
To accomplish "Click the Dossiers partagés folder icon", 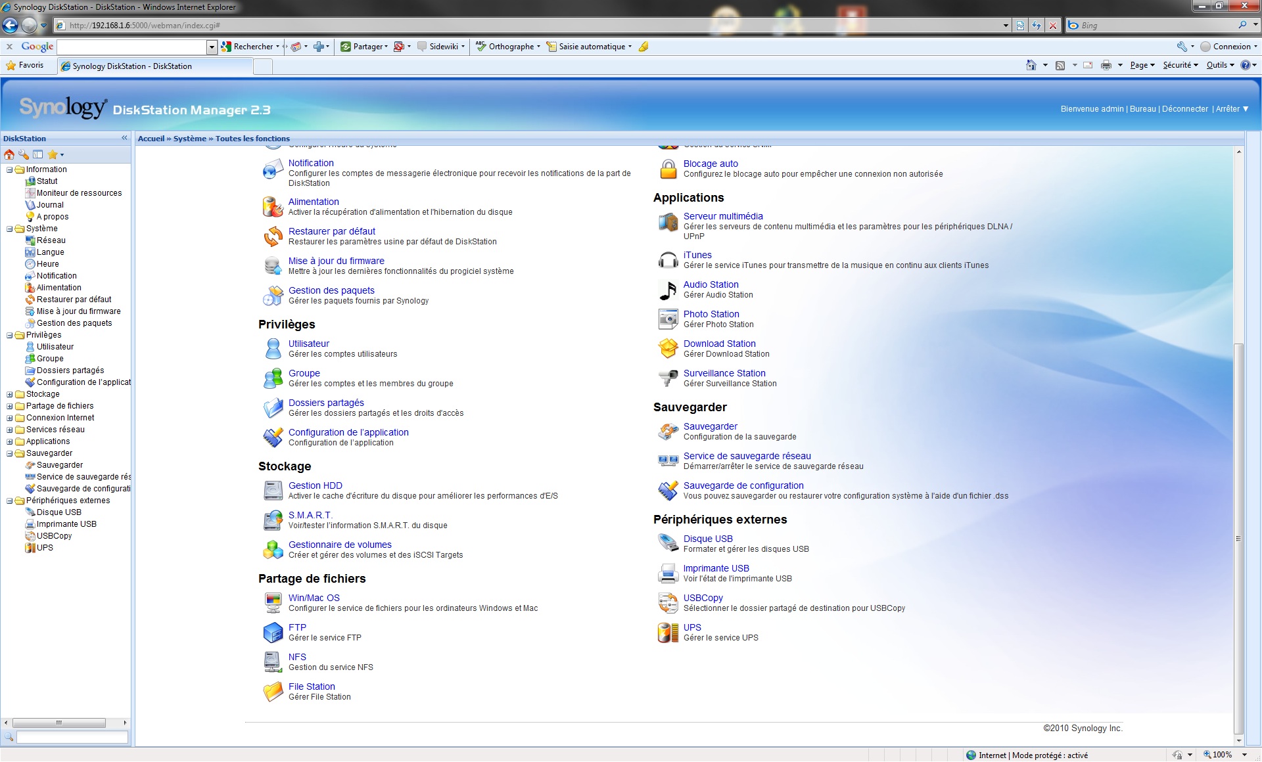I will pyautogui.click(x=273, y=407).
